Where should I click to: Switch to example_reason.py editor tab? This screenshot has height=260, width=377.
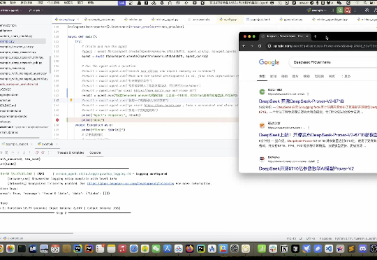pos(99,20)
